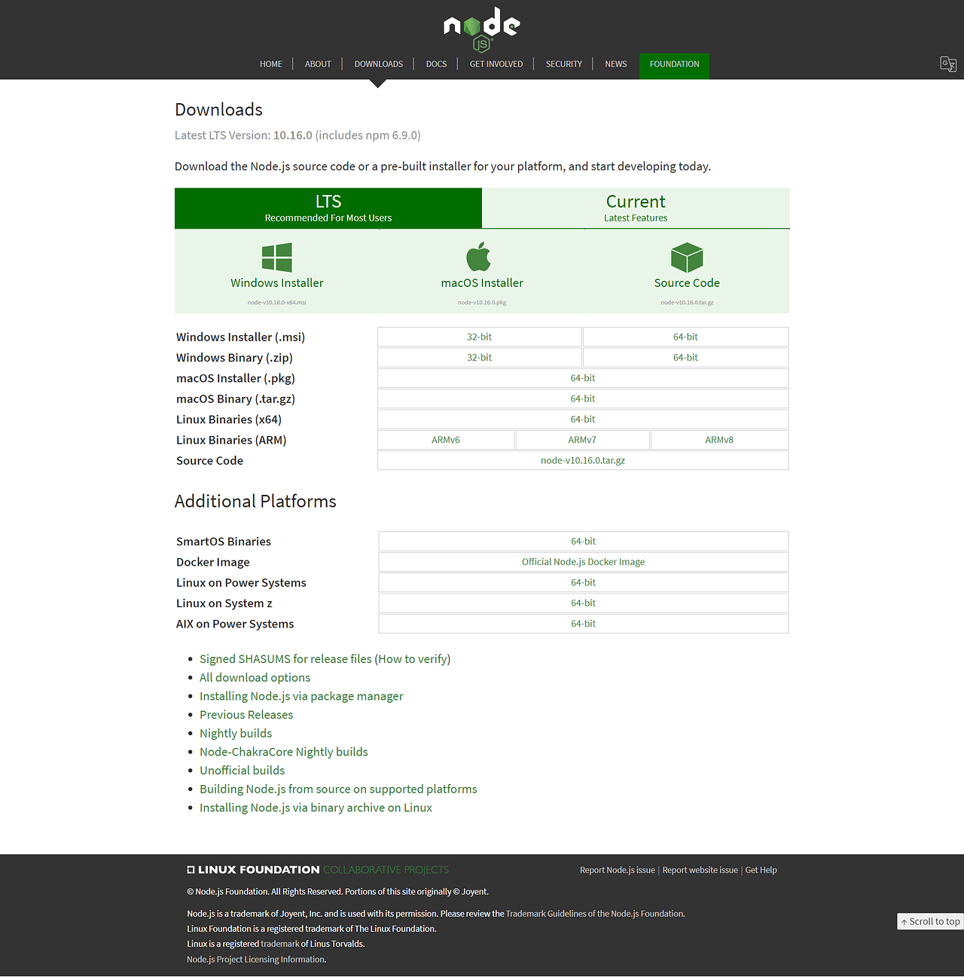Click the Source Code package icon

(686, 256)
